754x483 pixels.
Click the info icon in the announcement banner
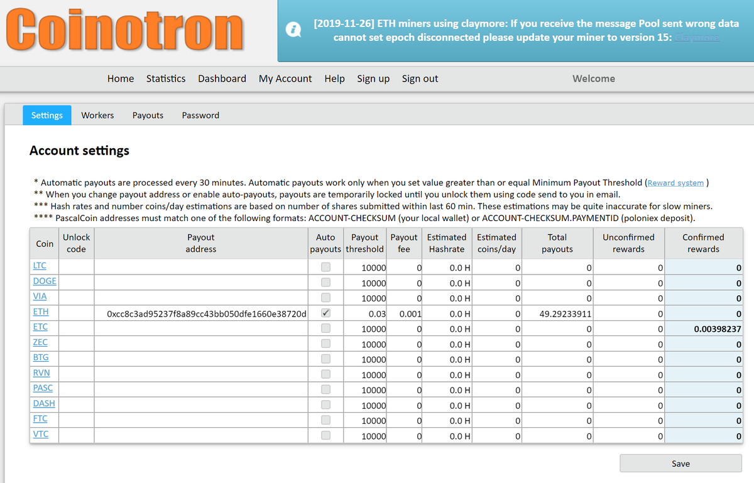pyautogui.click(x=292, y=30)
